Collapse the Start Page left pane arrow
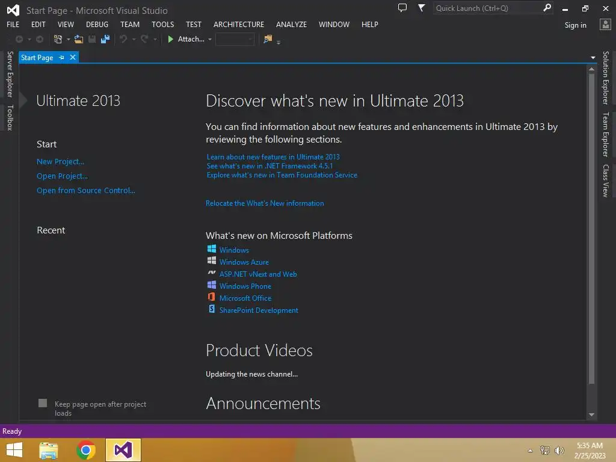The width and height of the screenshot is (616, 462). [x=23, y=100]
